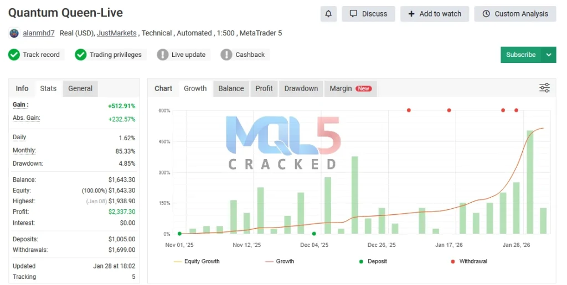Click the alanmhd7 user avatar icon
The image size is (567, 285).
14,33
